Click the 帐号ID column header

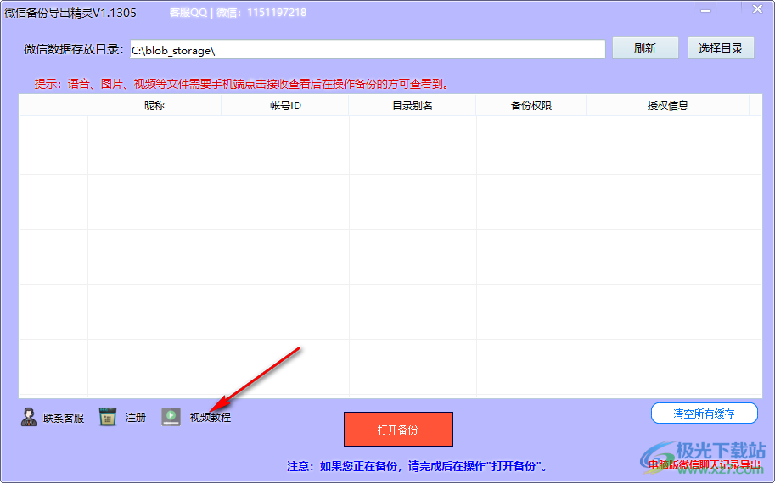click(285, 106)
